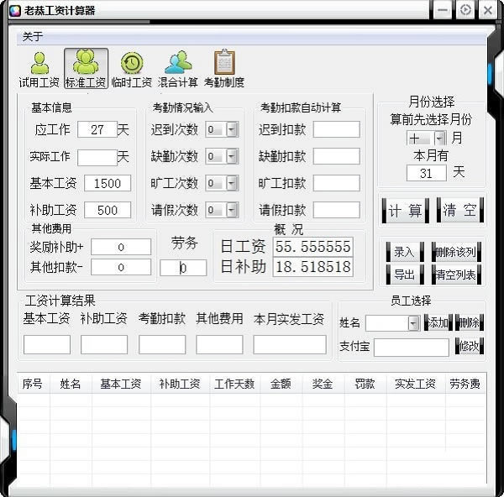
Task: Focus the 奖励补助+ field
Action: [121, 247]
